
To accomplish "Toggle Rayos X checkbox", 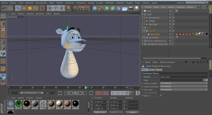I will click(161, 95).
